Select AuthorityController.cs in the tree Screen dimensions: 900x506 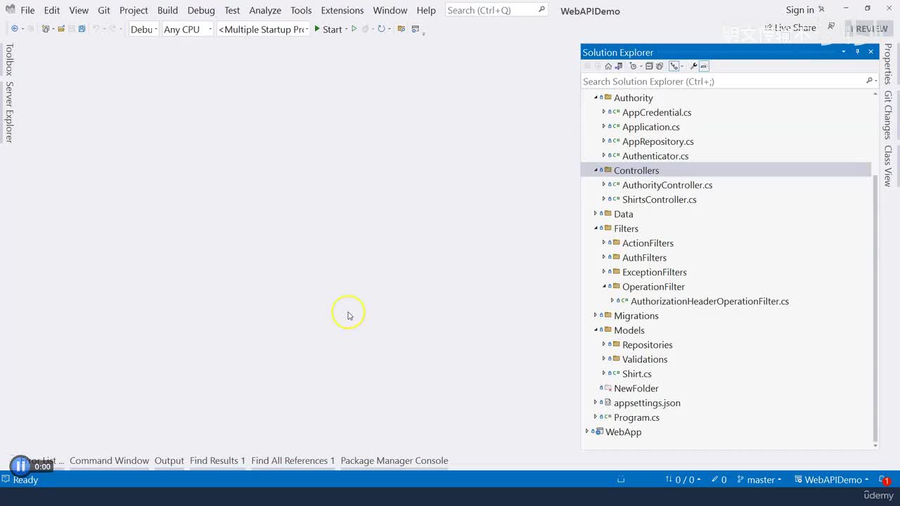coord(667,185)
